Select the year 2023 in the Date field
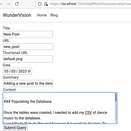The image size is (131, 131). pos(22,71)
